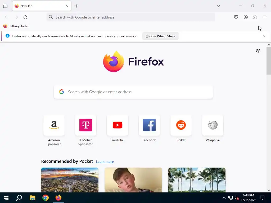Click the Choose What I Share button
This screenshot has height=203, width=271.
[160, 36]
